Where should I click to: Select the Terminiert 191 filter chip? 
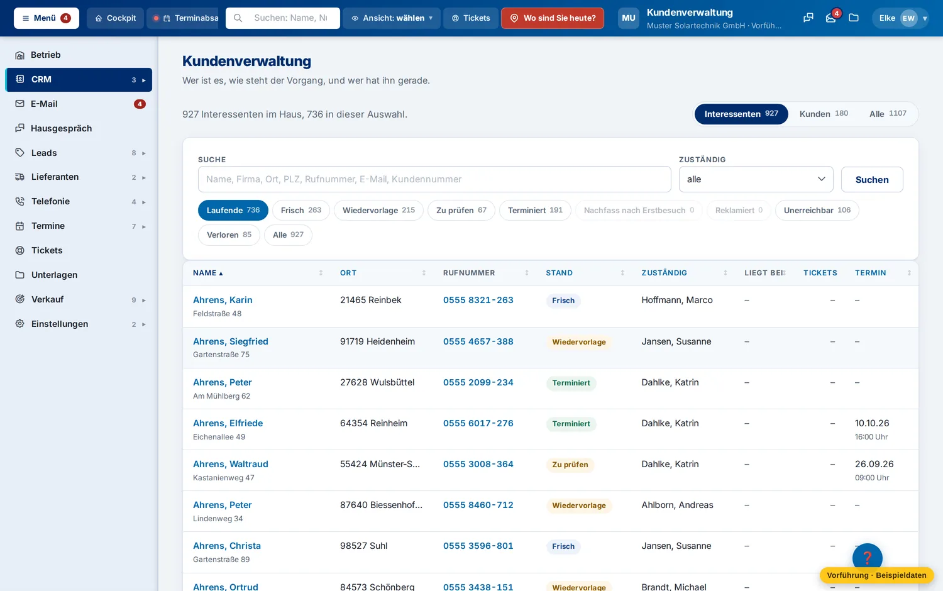coord(535,210)
